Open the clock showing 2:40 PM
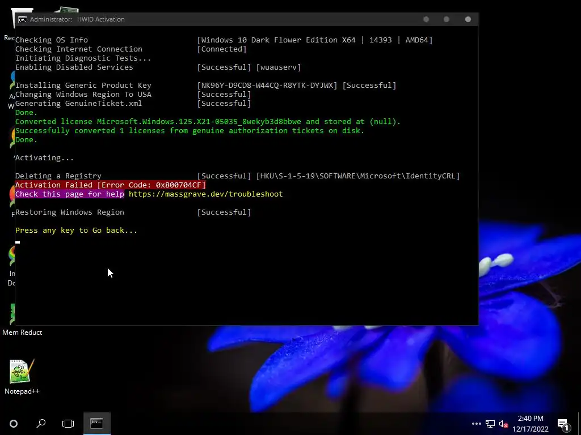 pyautogui.click(x=531, y=424)
